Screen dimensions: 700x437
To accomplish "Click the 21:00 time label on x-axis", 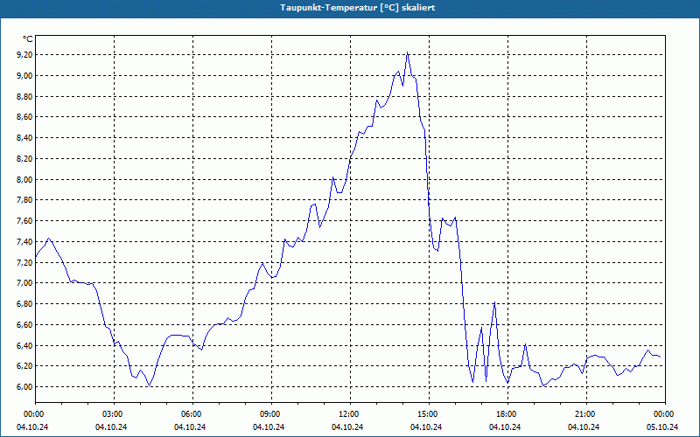I will 585,414.
